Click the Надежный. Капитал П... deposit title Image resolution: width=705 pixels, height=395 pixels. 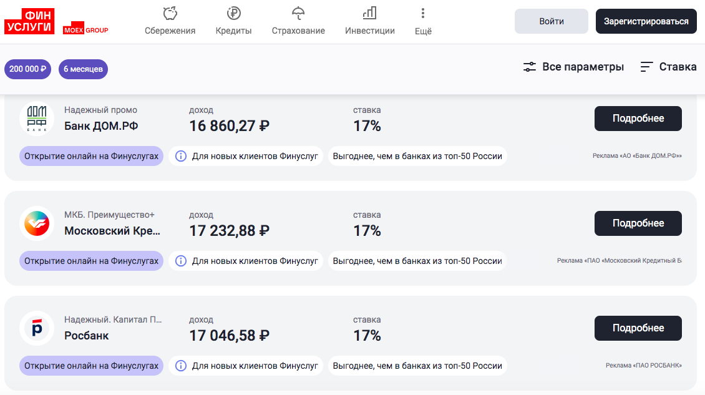[x=113, y=319]
